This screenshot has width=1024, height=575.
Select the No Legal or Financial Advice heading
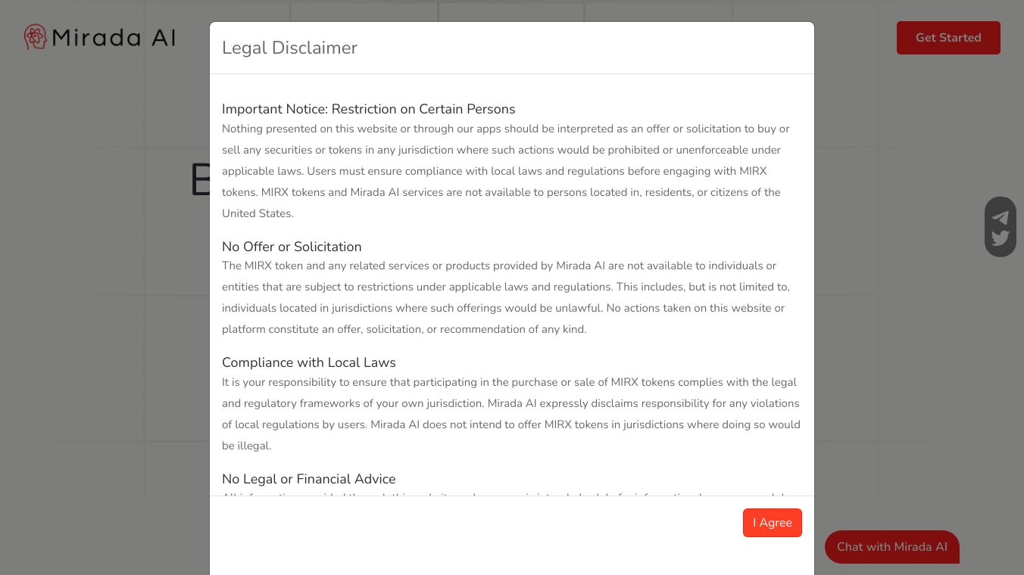[309, 479]
